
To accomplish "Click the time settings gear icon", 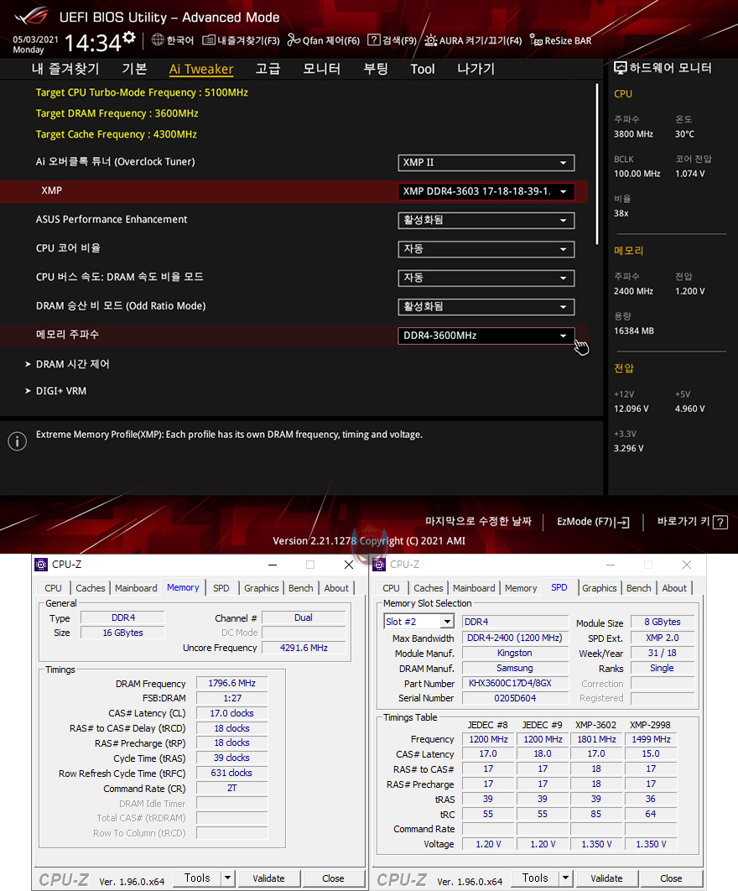I will point(129,38).
